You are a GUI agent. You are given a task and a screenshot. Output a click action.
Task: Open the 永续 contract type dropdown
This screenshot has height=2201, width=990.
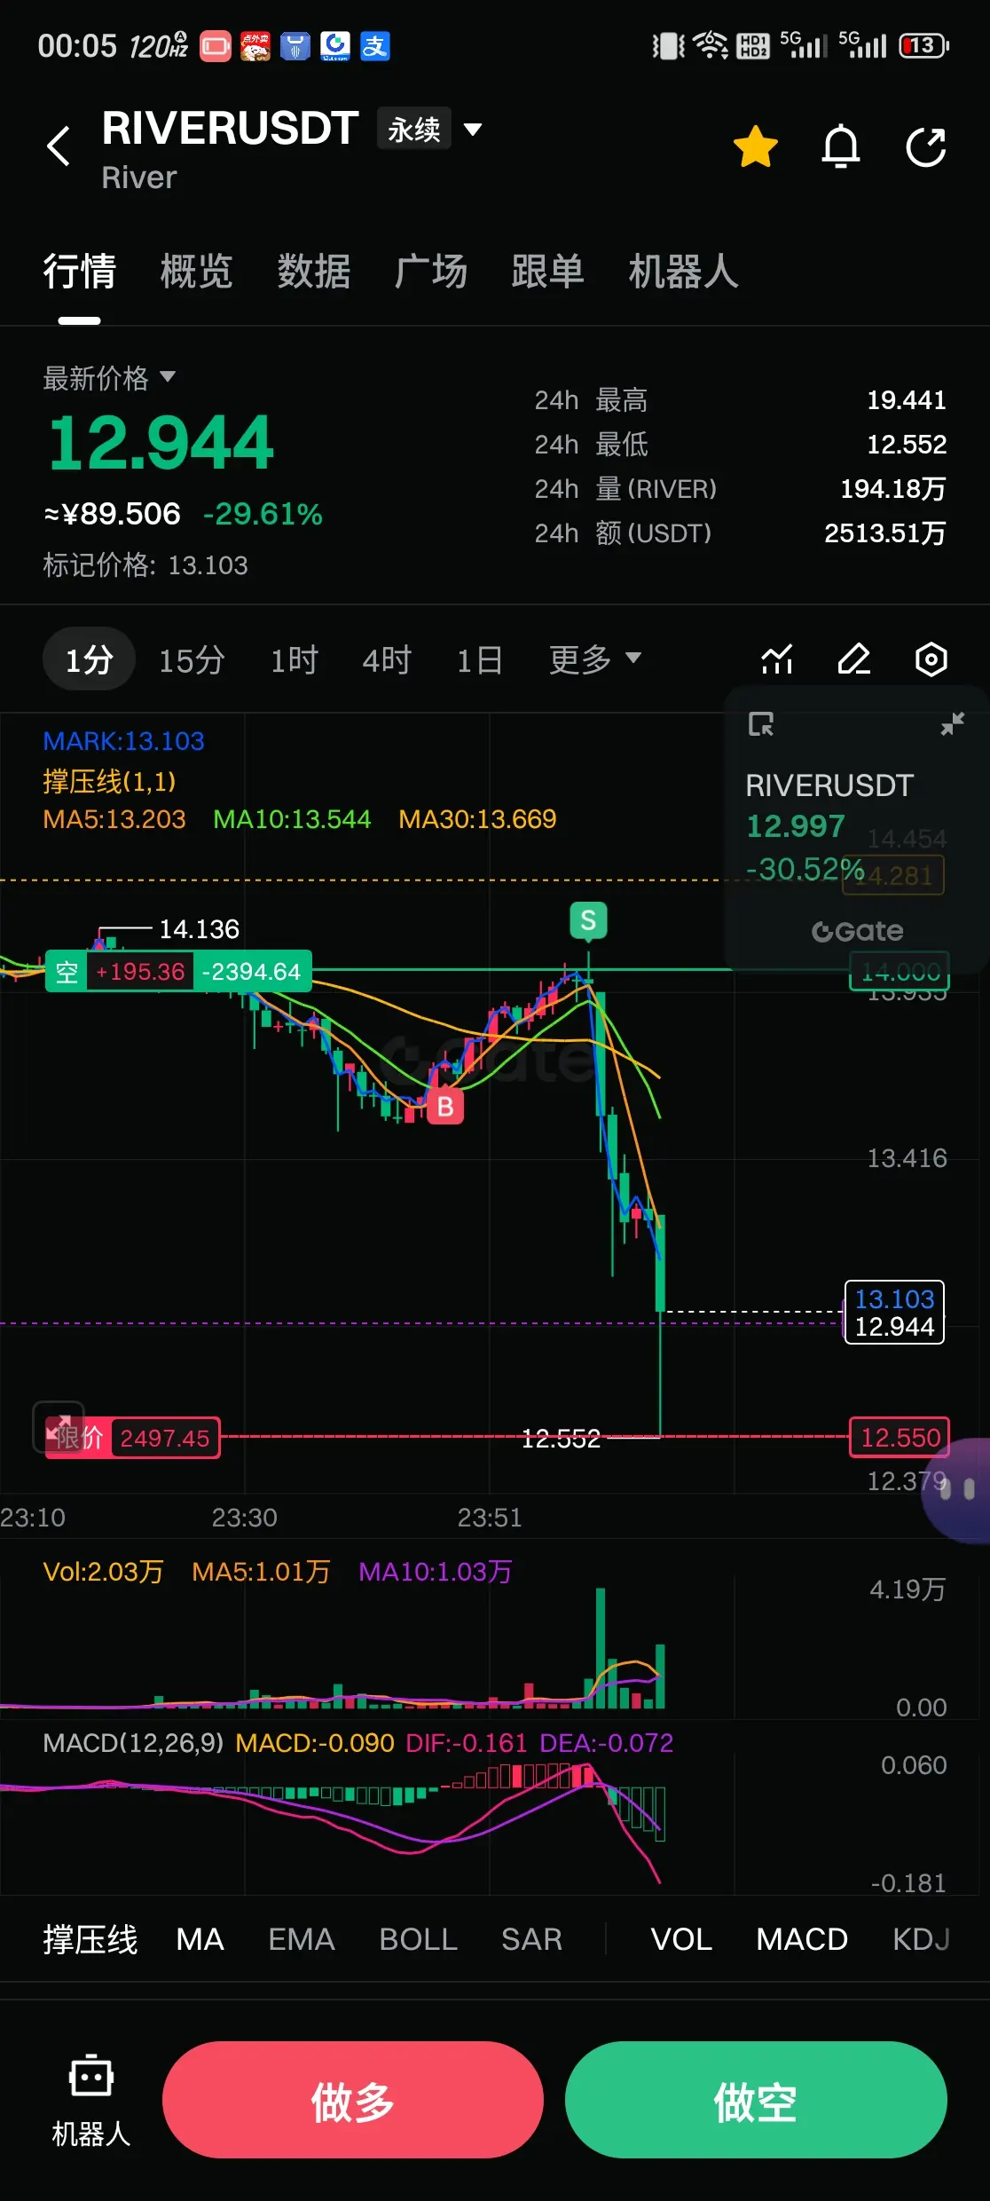click(x=429, y=130)
